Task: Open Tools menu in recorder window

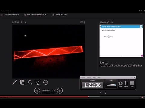Action: pyautogui.click(x=94, y=77)
